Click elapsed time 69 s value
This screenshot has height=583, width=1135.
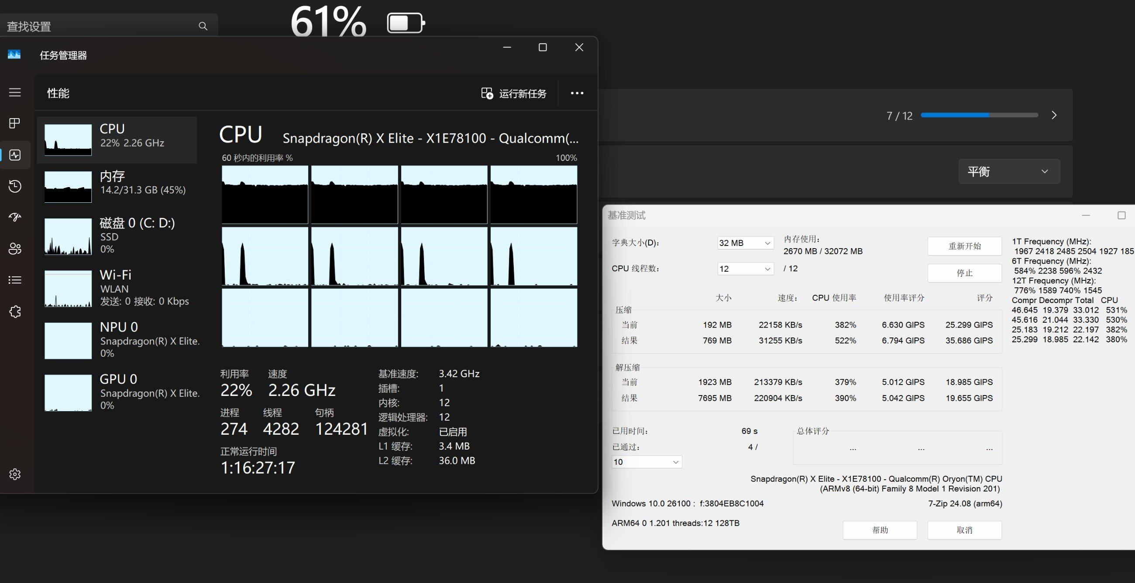tap(750, 431)
